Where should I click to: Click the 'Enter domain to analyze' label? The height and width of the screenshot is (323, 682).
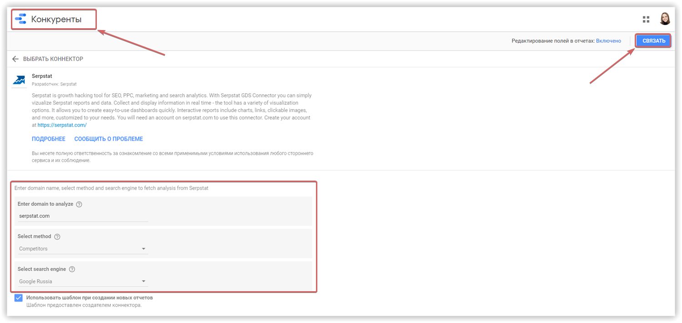[x=45, y=204]
